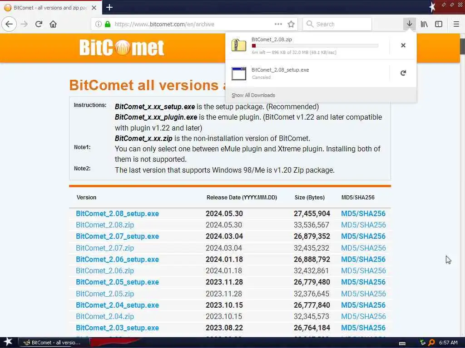
Task: Select the BitComet archive tab
Action: (51, 7)
